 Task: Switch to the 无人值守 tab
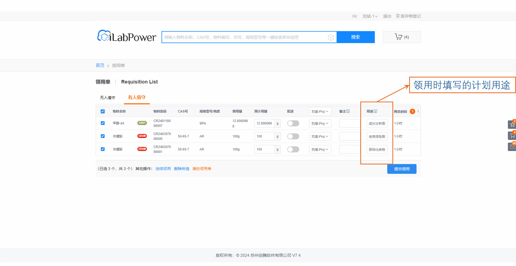coord(107,97)
